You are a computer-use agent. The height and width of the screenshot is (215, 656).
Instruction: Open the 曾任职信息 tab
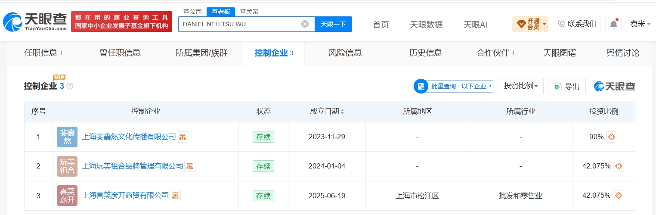[x=120, y=53]
